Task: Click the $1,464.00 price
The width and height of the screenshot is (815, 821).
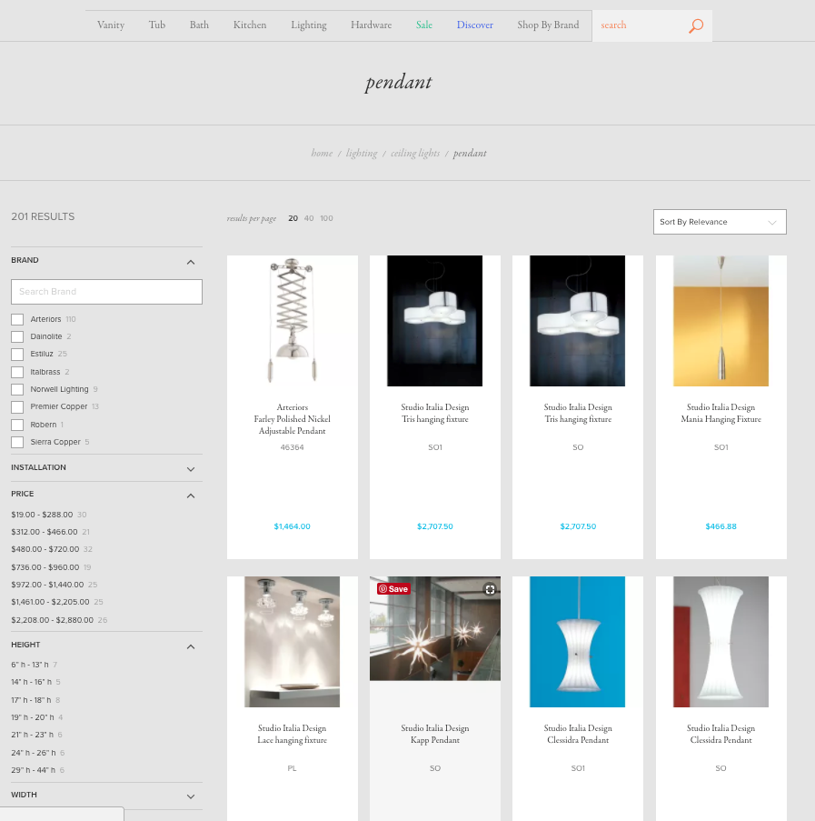Action: pyautogui.click(x=293, y=526)
